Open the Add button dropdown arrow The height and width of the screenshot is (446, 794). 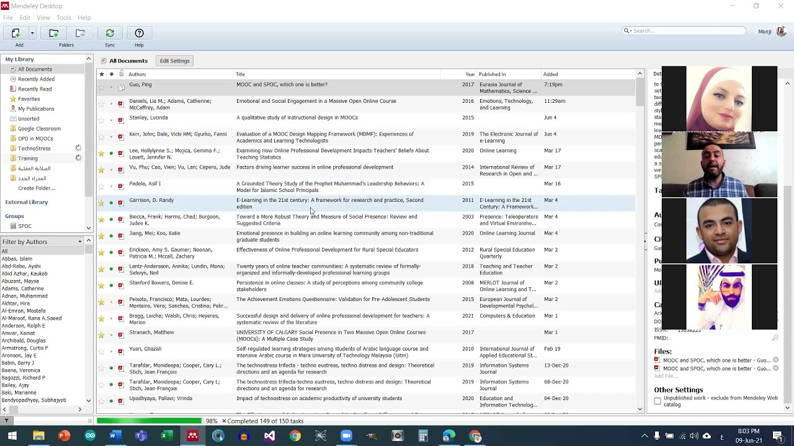click(x=32, y=33)
